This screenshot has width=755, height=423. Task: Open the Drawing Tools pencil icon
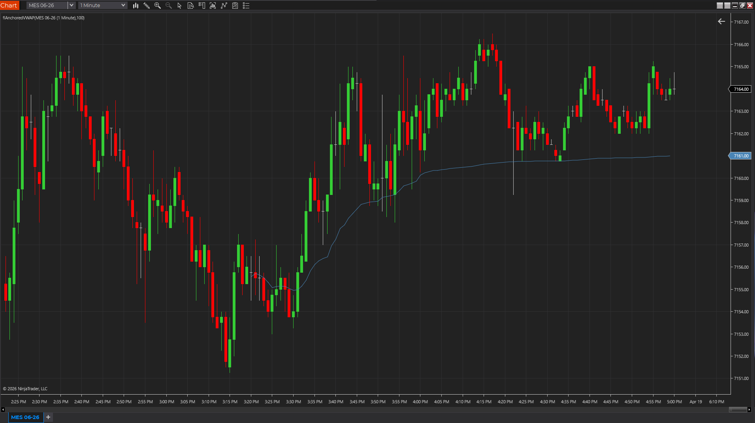(147, 6)
